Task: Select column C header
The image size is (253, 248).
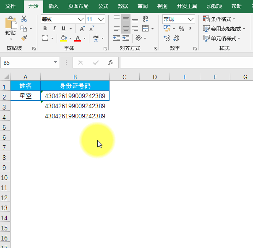Action: [x=125, y=77]
